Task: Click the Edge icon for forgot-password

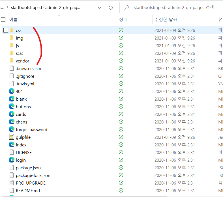Action: pyautogui.click(x=12, y=129)
